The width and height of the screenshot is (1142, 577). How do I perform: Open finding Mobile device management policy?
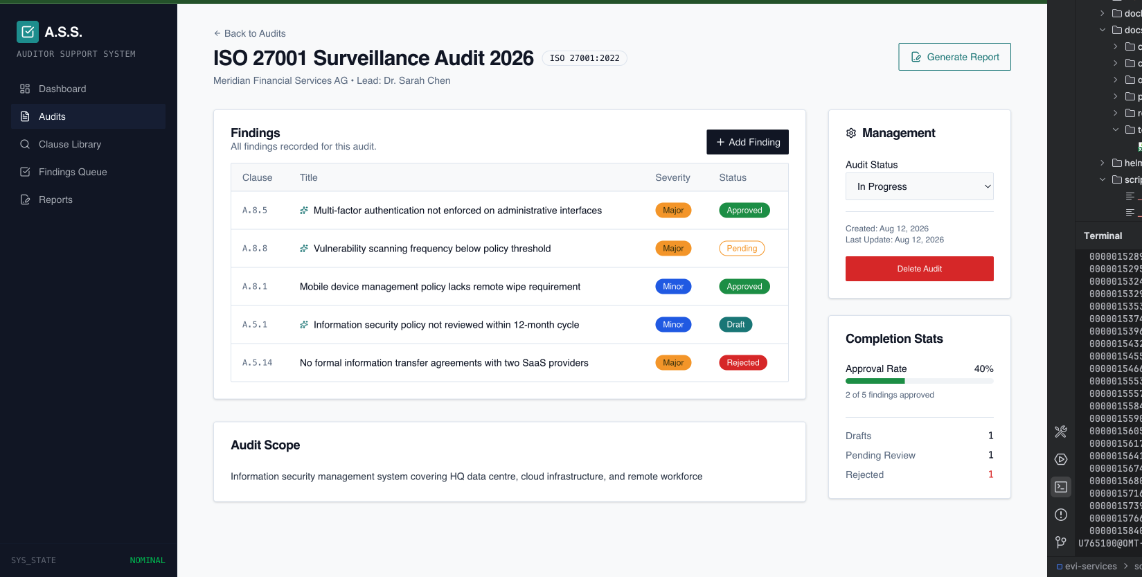coord(440,287)
